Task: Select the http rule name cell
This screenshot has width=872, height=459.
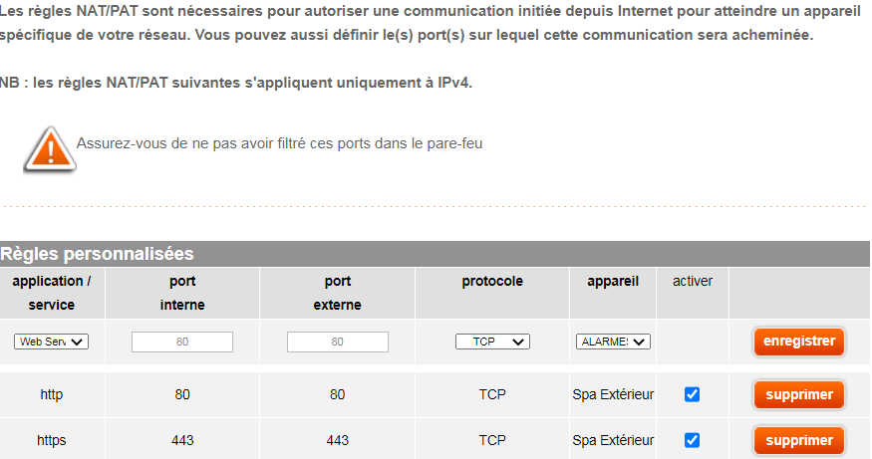Action: tap(52, 394)
